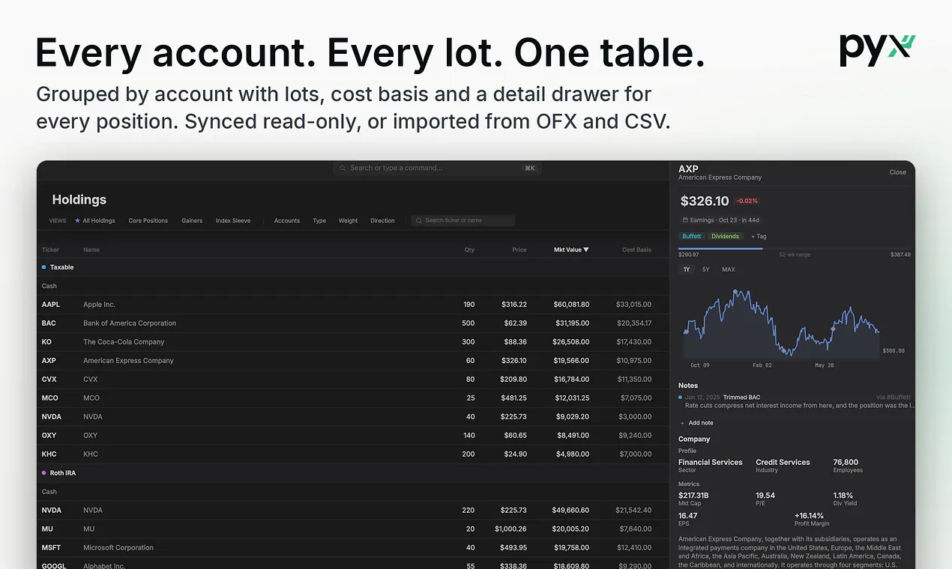The height and width of the screenshot is (569, 952).
Task: Switch the chart to 1Y range
Action: (687, 270)
